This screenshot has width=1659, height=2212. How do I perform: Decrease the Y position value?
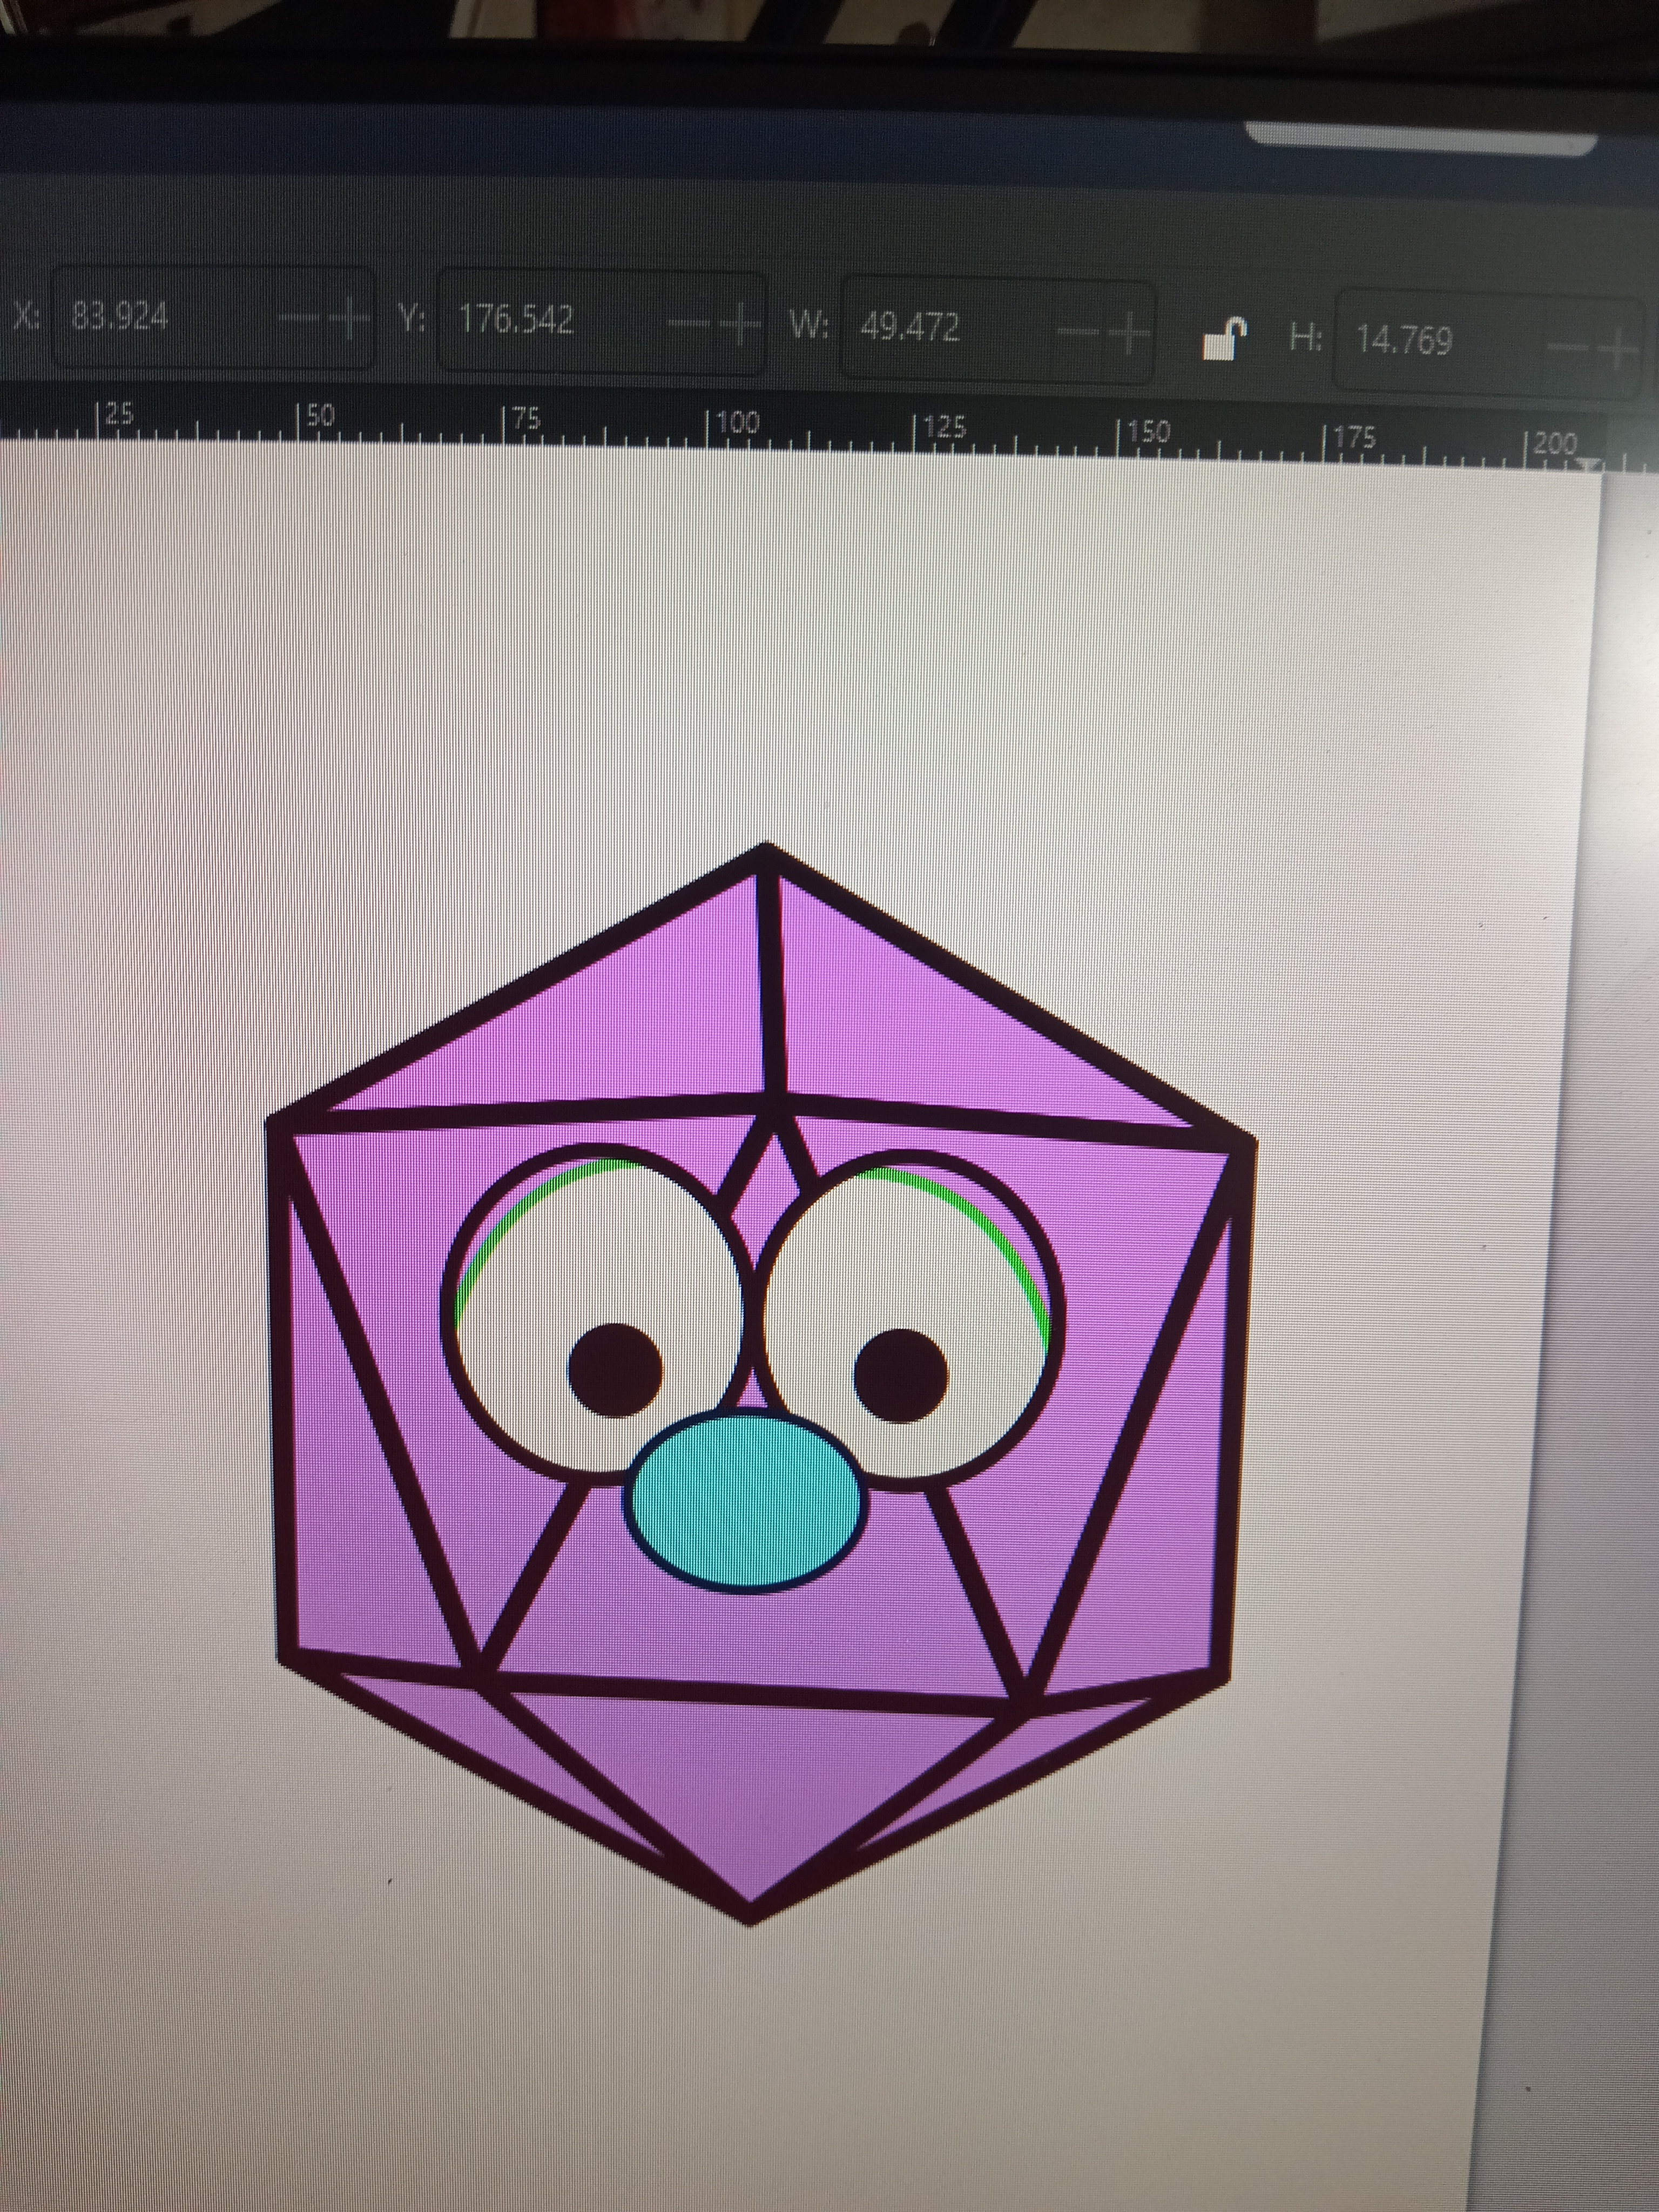point(688,323)
